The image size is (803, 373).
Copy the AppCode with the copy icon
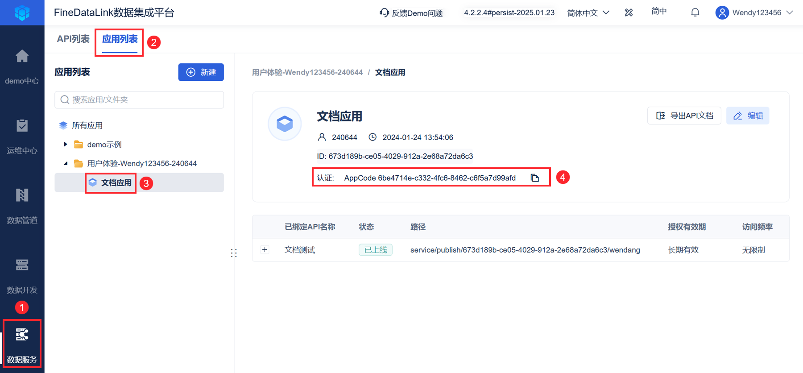pos(535,178)
